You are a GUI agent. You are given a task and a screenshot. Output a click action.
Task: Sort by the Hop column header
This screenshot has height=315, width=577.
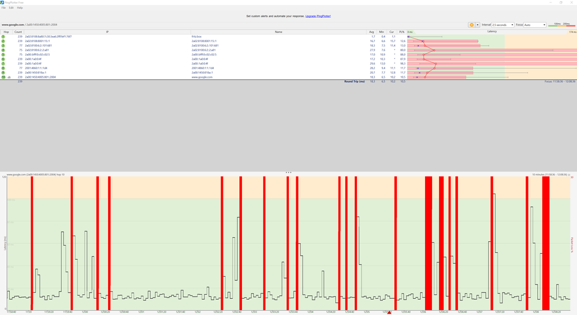coord(6,32)
